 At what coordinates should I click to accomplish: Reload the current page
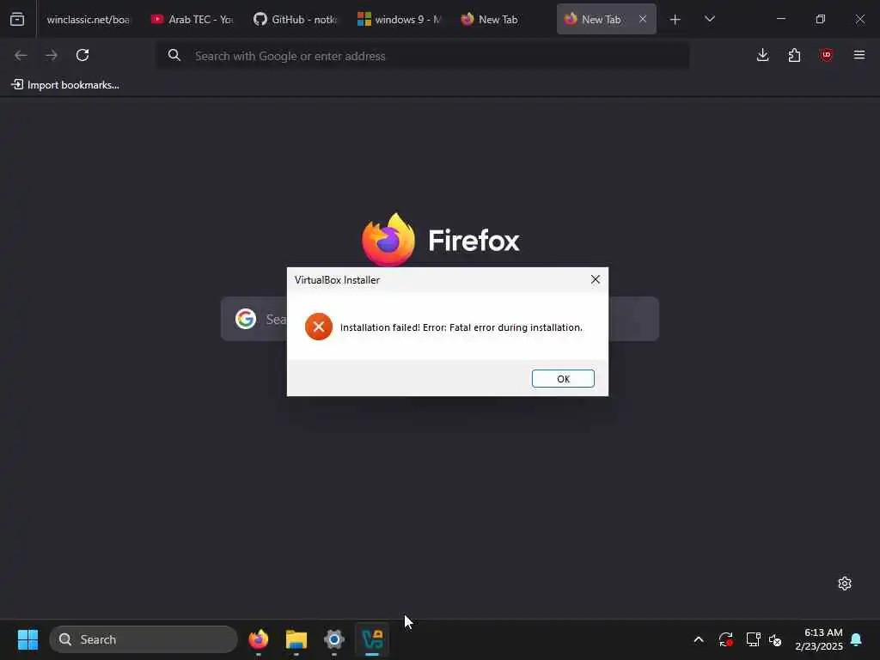pyautogui.click(x=82, y=55)
